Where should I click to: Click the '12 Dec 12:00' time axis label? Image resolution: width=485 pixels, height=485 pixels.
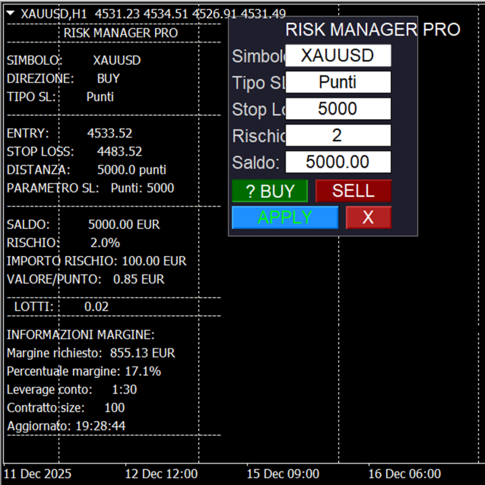[161, 474]
